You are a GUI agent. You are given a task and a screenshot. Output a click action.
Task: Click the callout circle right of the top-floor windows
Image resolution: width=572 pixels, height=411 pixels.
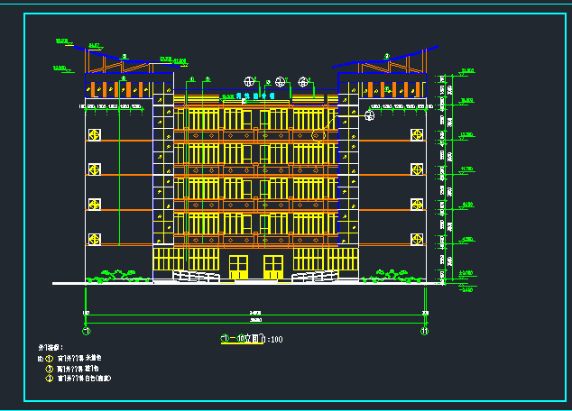pos(370,114)
